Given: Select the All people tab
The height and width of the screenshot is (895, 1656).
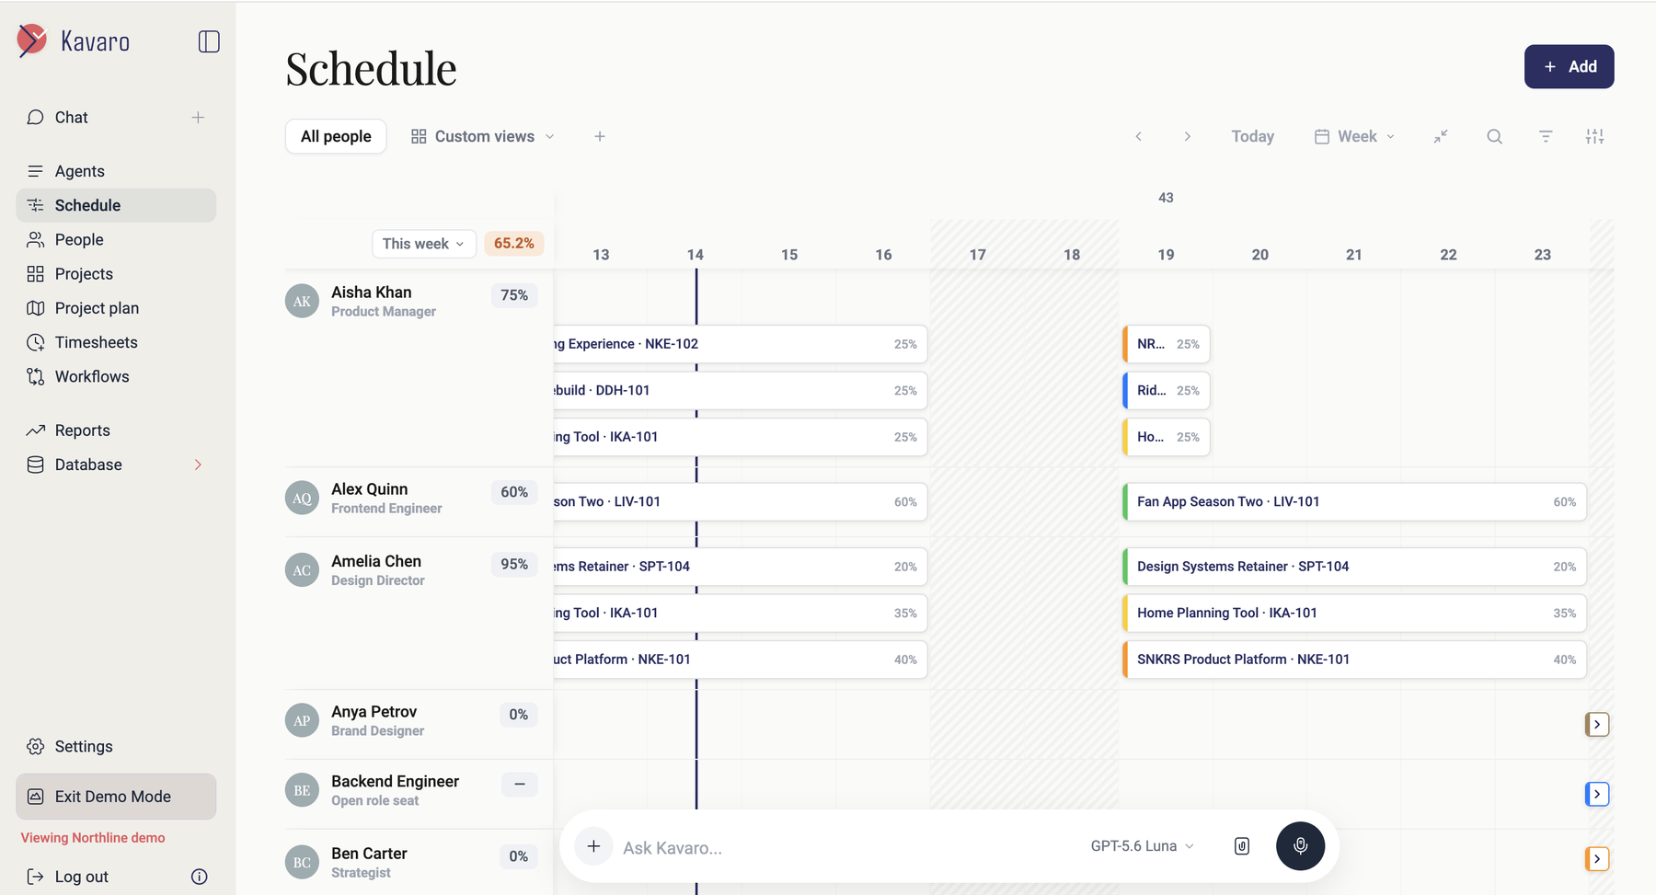Looking at the screenshot, I should pos(336,136).
